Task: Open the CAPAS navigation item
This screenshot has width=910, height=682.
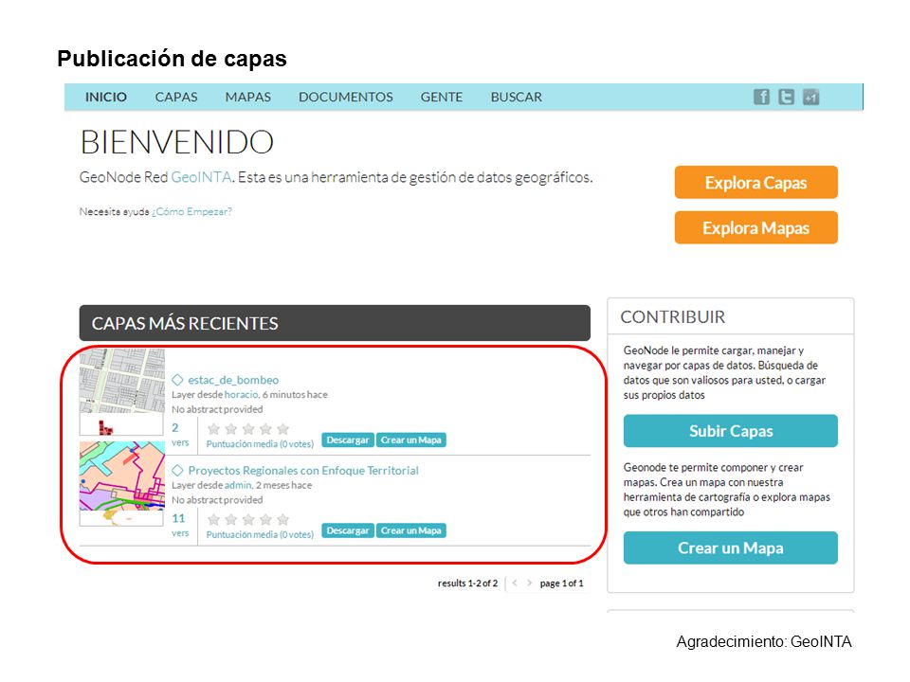Action: tap(176, 97)
